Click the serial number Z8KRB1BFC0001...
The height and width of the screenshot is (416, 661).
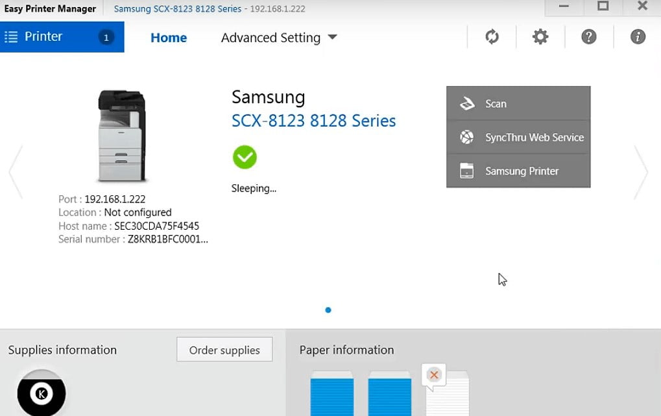(x=168, y=239)
